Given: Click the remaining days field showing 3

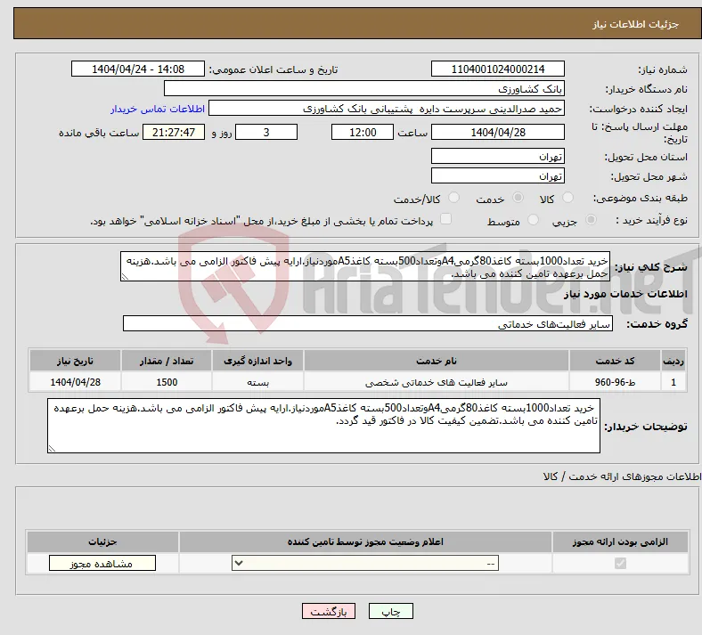Looking at the screenshot, I should 266,132.
